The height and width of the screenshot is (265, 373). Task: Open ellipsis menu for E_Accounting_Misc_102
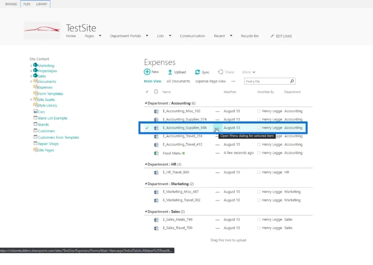click(x=217, y=111)
